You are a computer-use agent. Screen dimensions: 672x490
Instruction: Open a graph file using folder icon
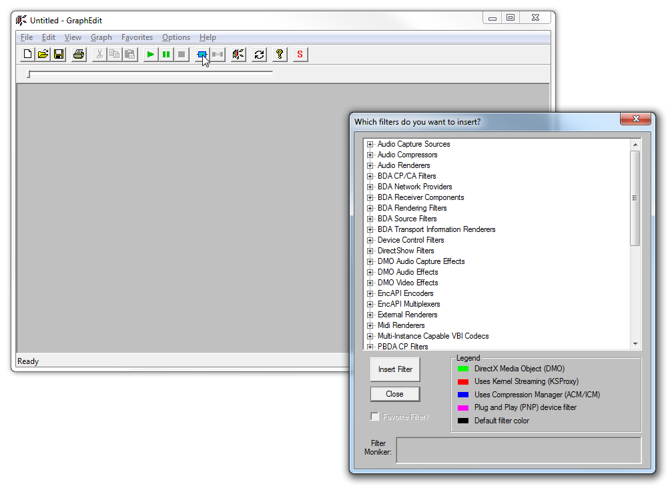43,55
